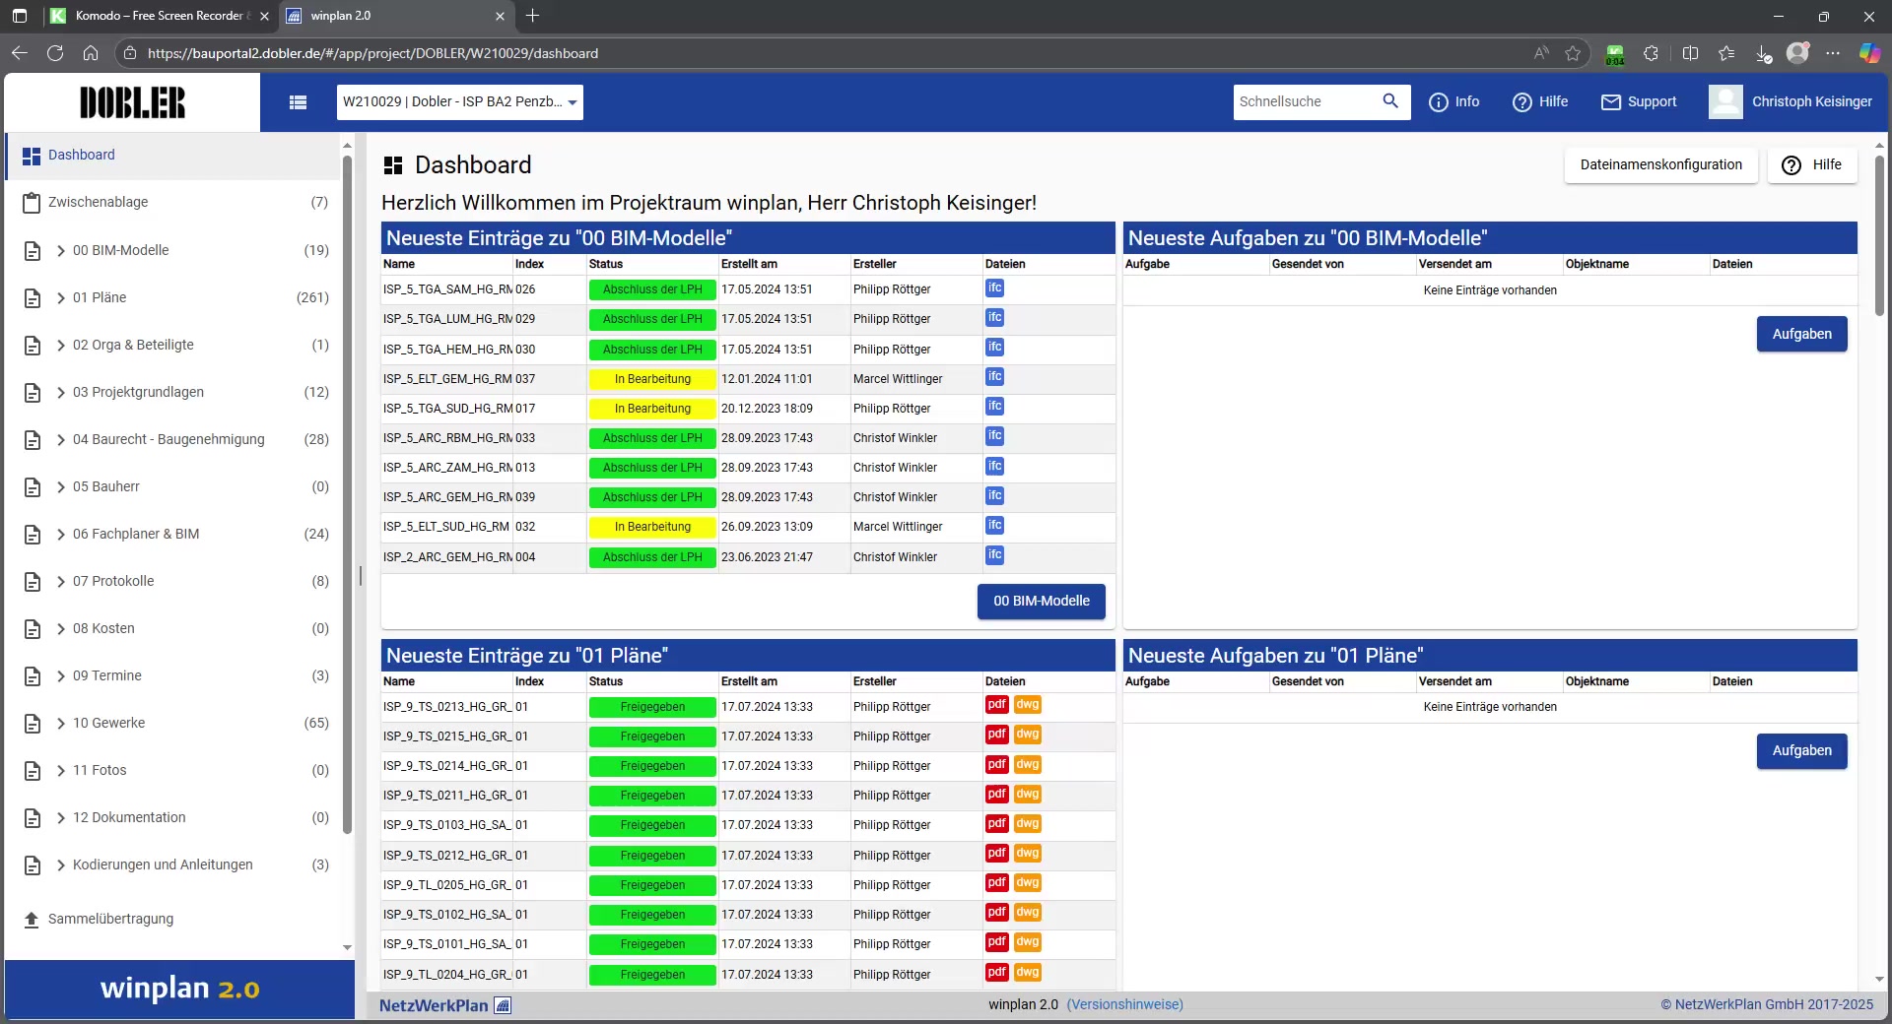Click the browser back arrow

click(x=20, y=53)
